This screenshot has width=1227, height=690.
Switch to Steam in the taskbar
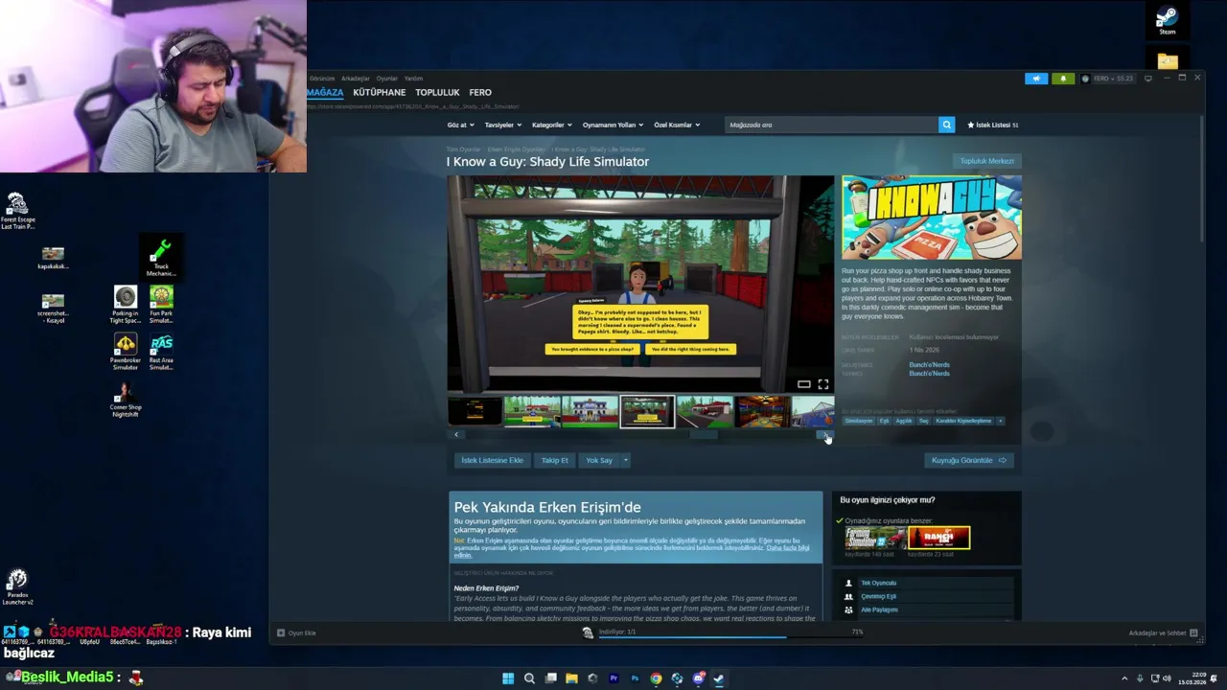pos(719,678)
